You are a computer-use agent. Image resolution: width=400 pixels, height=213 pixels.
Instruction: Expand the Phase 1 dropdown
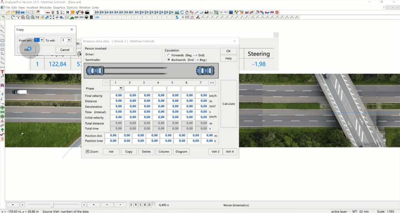pyautogui.click(x=121, y=88)
